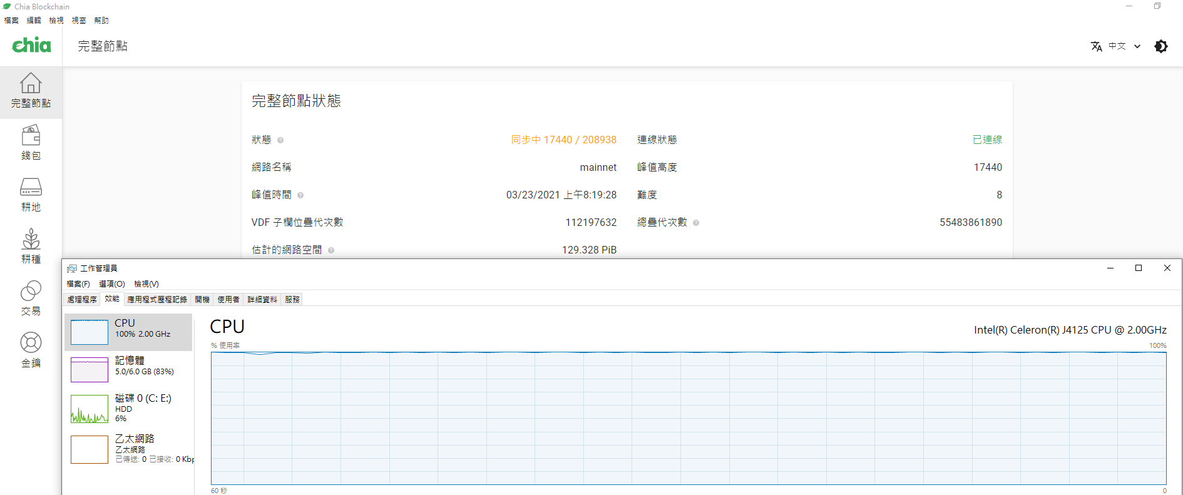Open the 檢視 menu in Chia
This screenshot has height=495, width=1183.
click(x=56, y=20)
